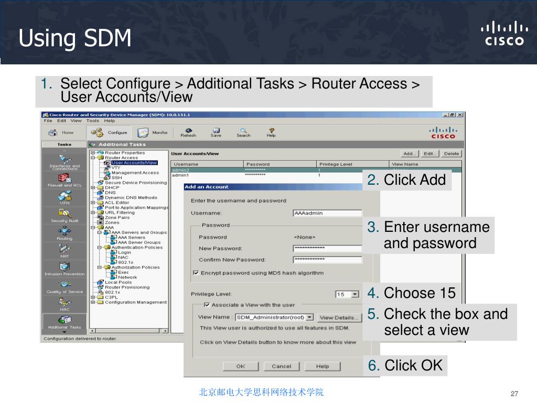The height and width of the screenshot is (402, 537).
Task: Click the Username input field
Action: [x=327, y=213]
